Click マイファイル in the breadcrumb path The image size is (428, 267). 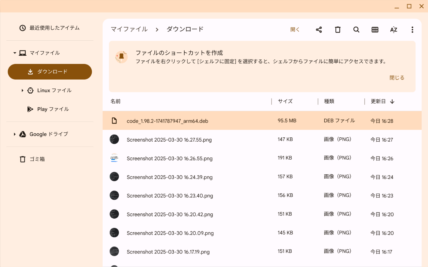click(x=129, y=29)
